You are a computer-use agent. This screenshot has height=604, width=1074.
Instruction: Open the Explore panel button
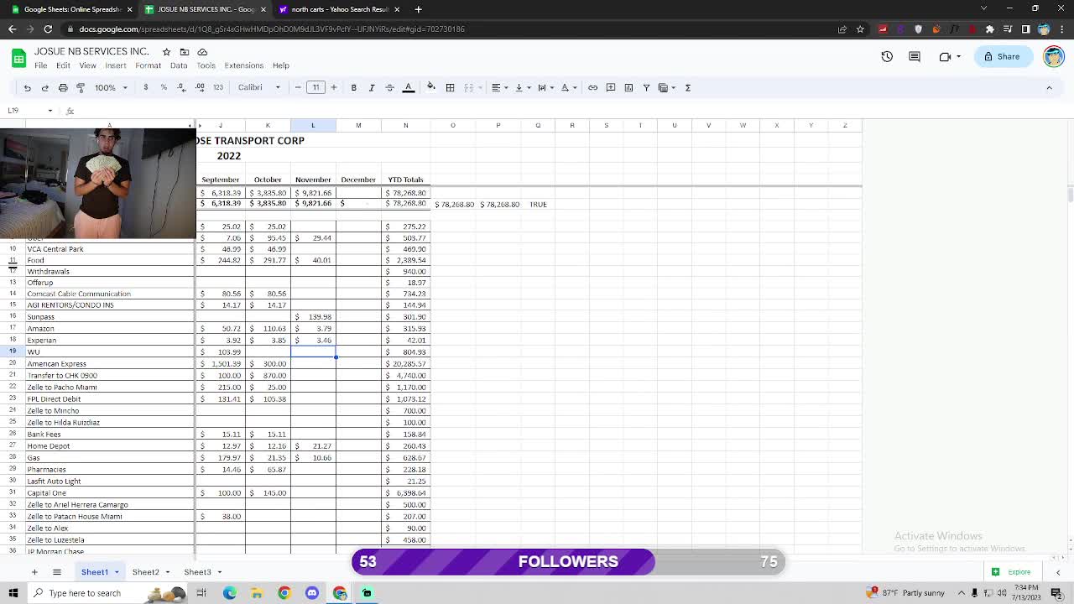tap(1011, 572)
